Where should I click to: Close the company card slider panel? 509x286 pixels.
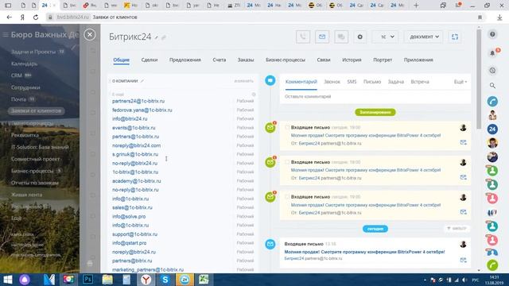(x=90, y=34)
